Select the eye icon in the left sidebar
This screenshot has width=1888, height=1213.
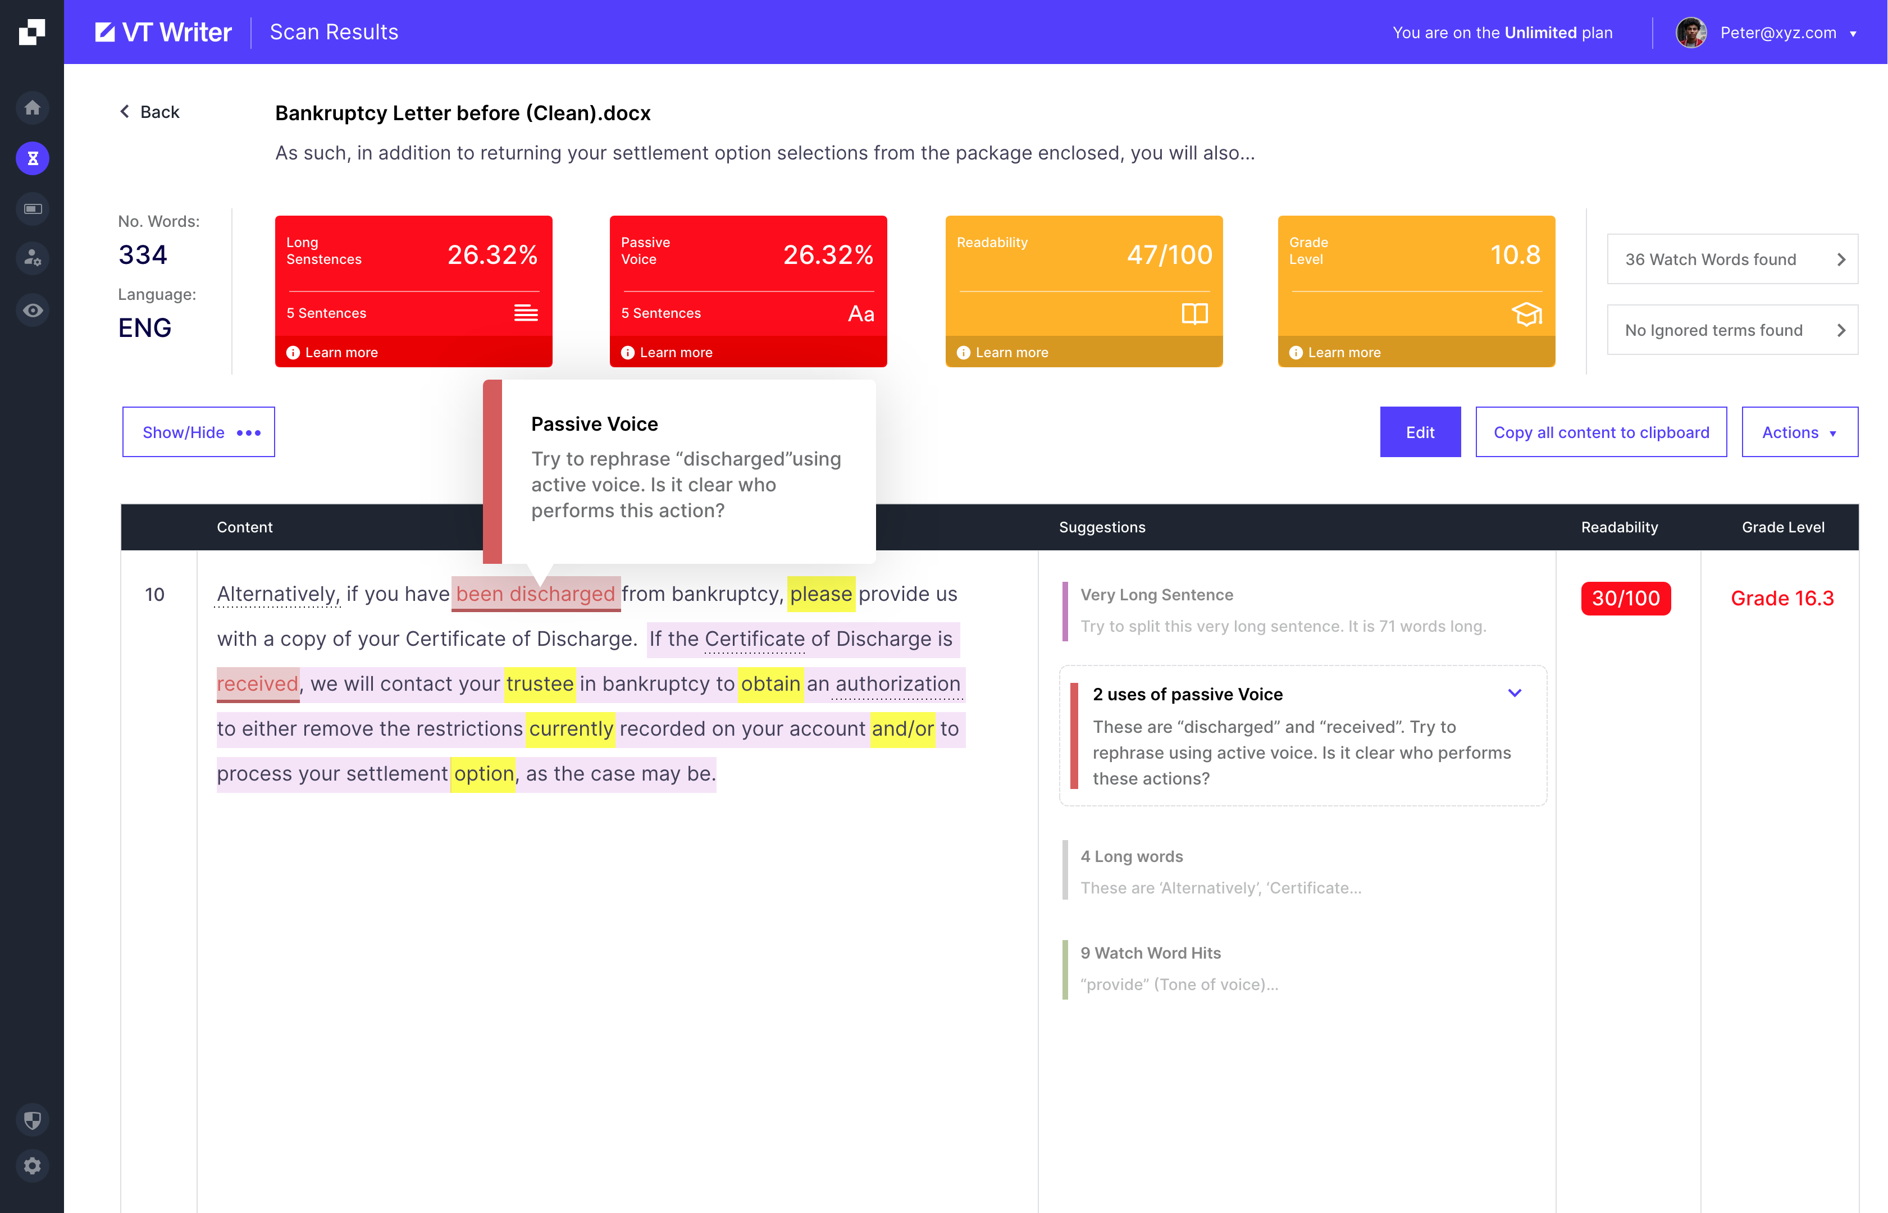33,309
